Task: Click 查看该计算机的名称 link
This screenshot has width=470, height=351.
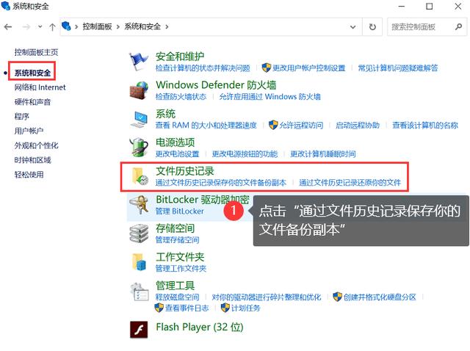Action: tap(425, 126)
